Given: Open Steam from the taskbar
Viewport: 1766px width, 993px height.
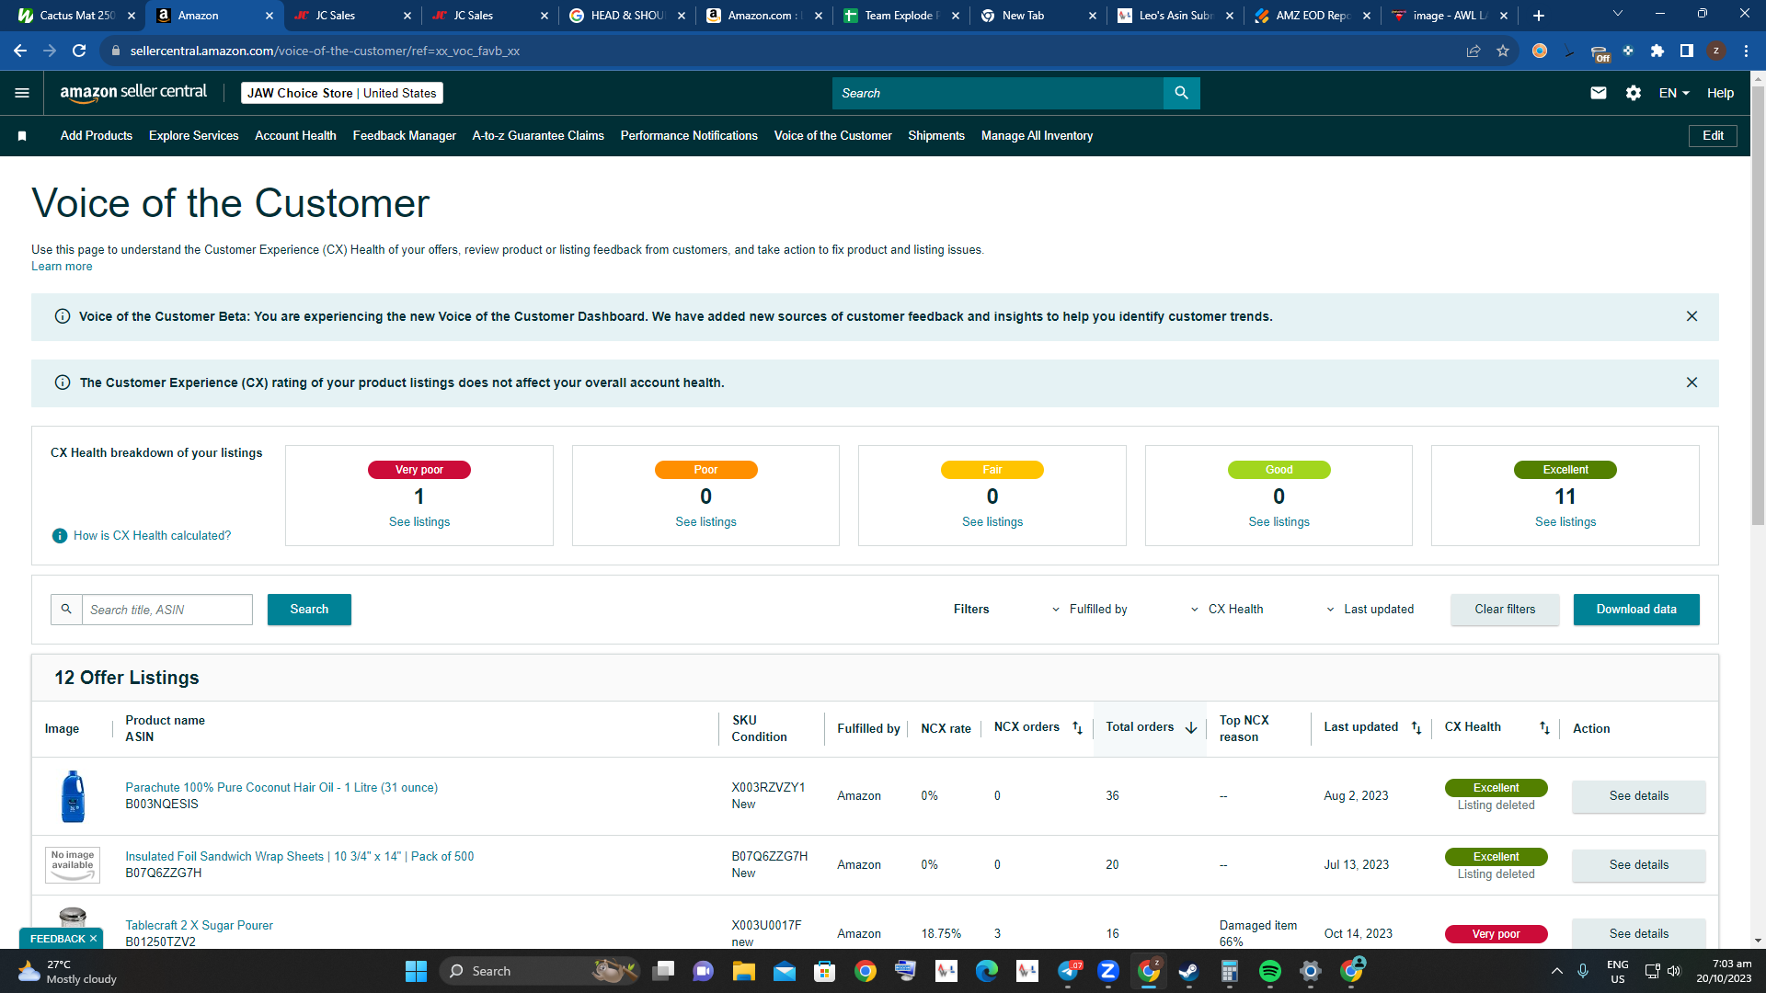Looking at the screenshot, I should pyautogui.click(x=1189, y=971).
